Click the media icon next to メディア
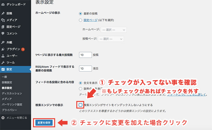The image size is (212, 130). pos(3,20)
